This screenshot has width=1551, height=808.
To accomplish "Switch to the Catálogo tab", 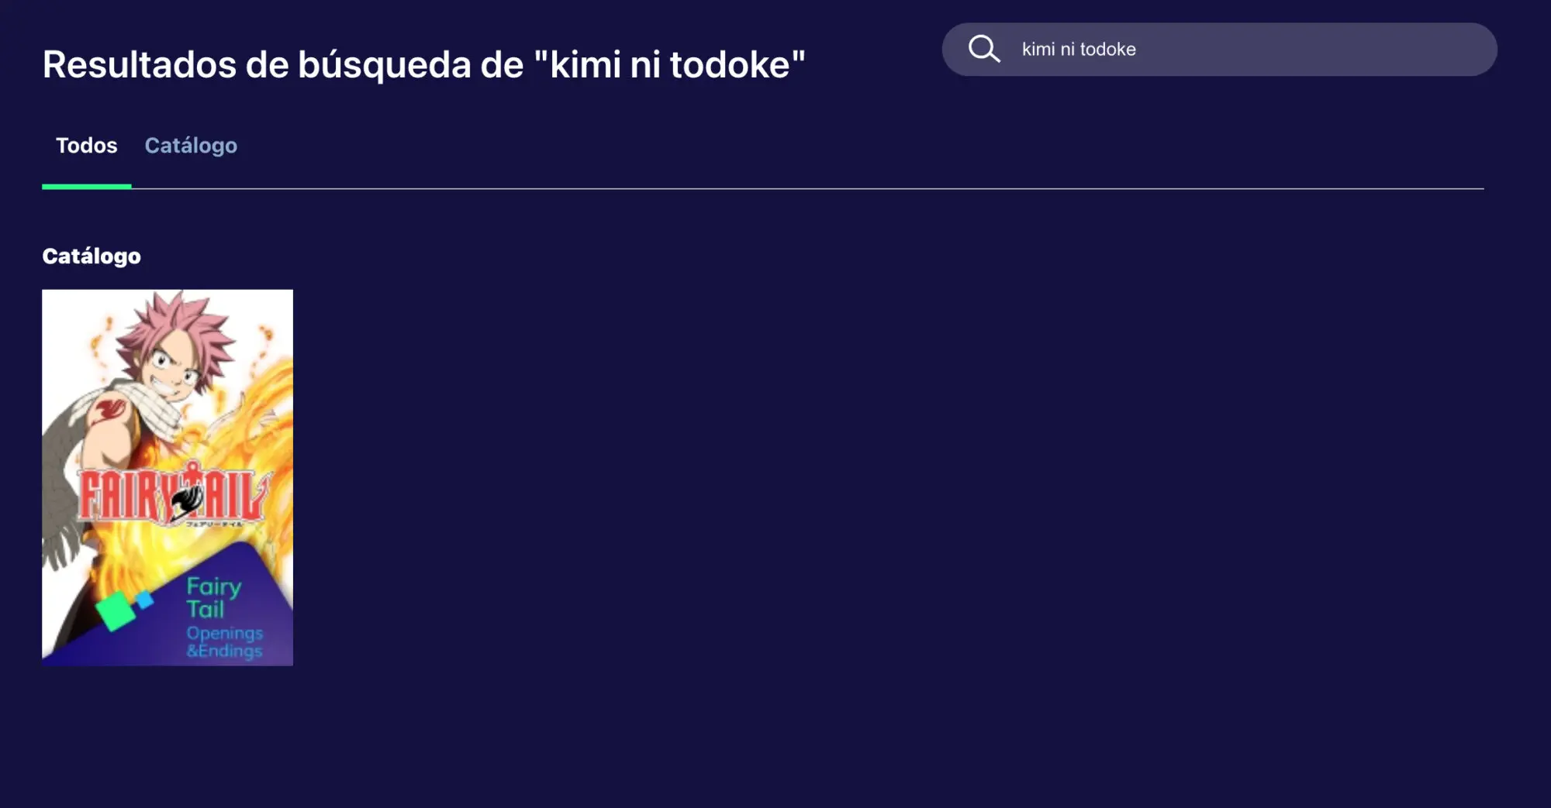I will click(x=191, y=146).
